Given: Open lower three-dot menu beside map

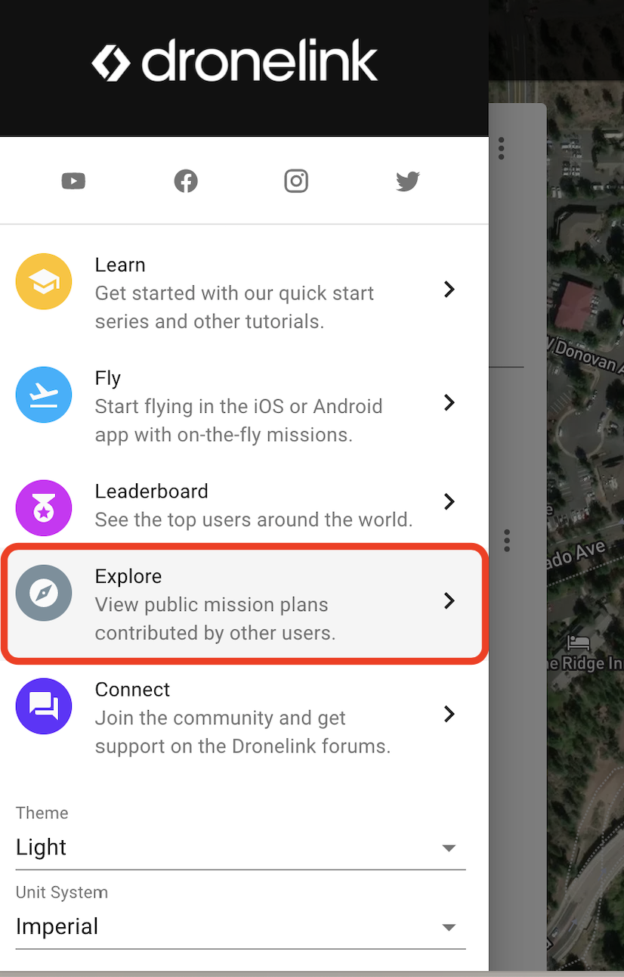Looking at the screenshot, I should click(x=507, y=540).
